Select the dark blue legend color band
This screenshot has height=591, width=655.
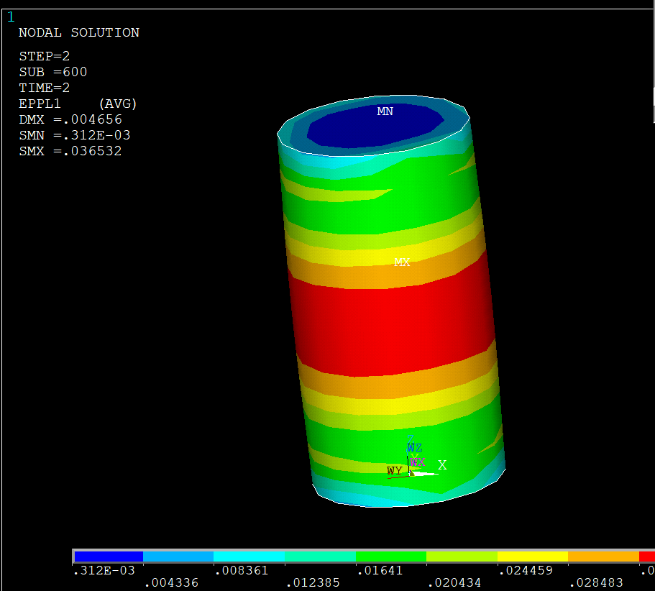pos(109,556)
